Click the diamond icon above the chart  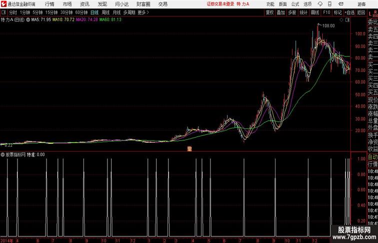pyautogui.click(x=341, y=20)
